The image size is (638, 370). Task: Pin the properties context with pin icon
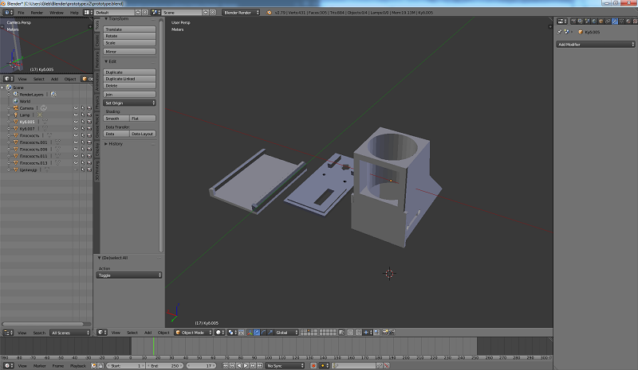(x=560, y=32)
